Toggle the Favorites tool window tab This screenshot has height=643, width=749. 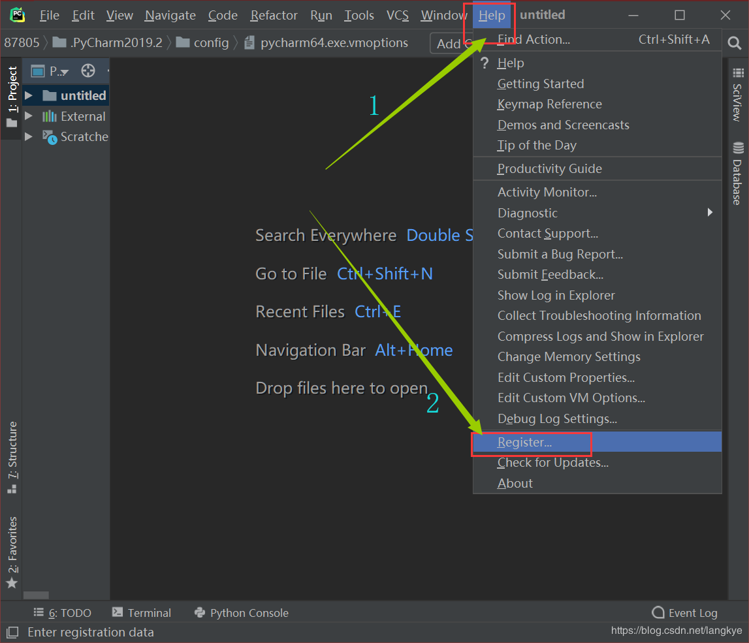(x=12, y=552)
